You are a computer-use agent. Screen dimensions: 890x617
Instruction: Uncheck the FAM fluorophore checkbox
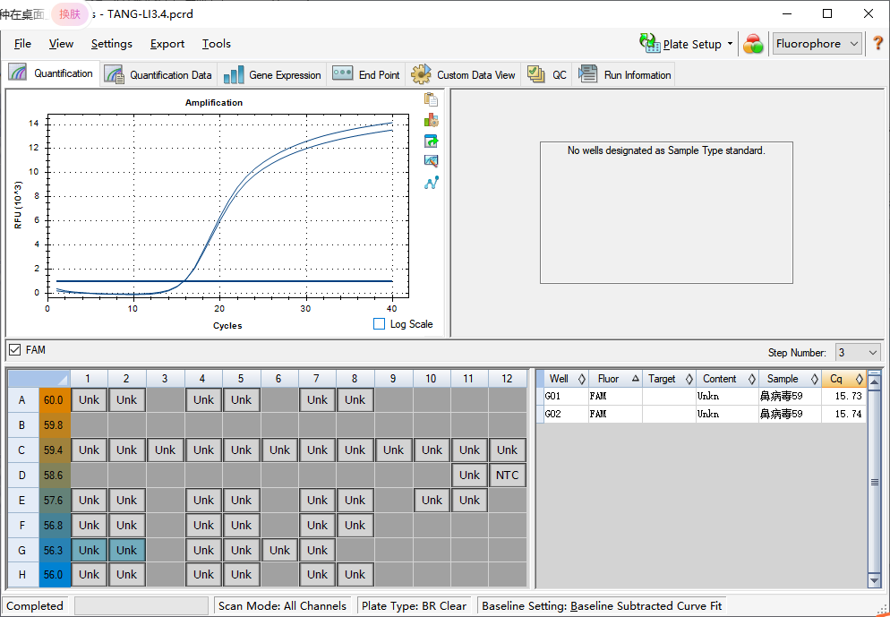pyautogui.click(x=14, y=349)
